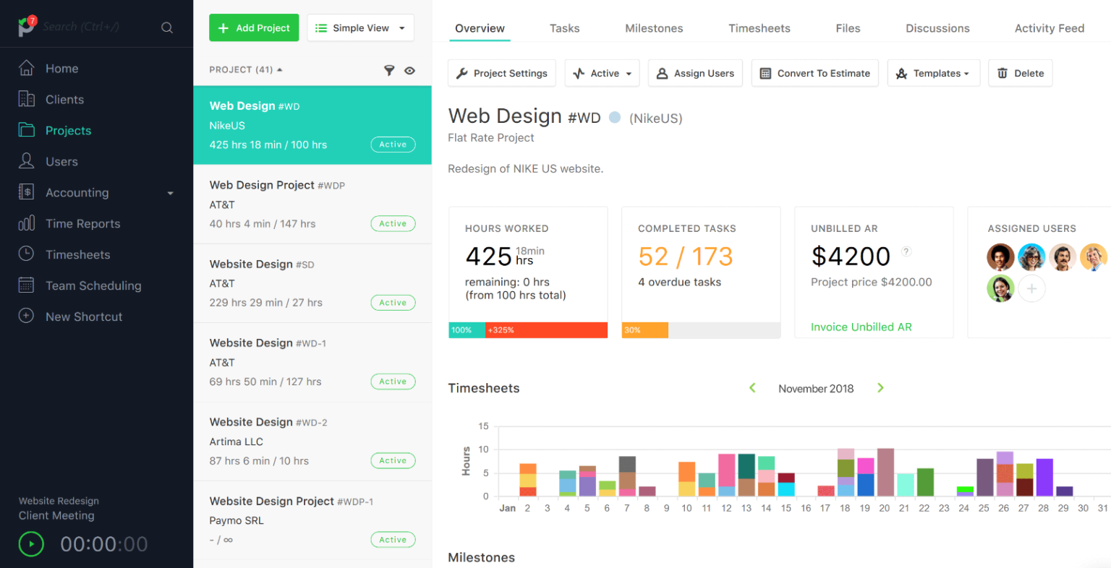Toggle the Active status badge on Website Design #SD
Screen dimensions: 1111x568
click(393, 302)
